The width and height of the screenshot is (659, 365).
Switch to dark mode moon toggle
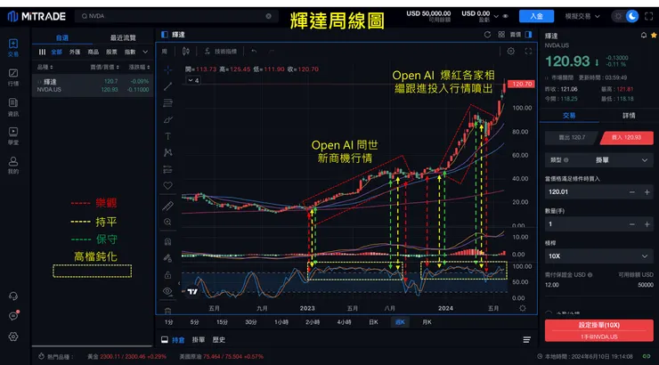[x=632, y=16]
